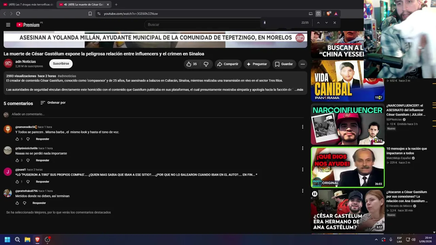Screen dimensions: 436x245
Task: Go to YouTube Premium home logo
Action: [29, 24]
